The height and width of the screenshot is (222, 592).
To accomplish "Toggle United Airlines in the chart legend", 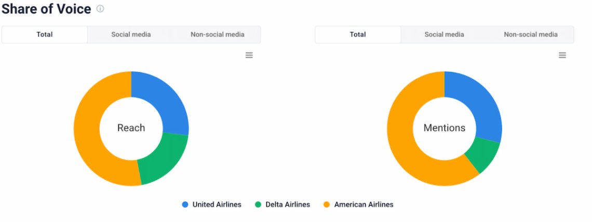I will 211,204.
